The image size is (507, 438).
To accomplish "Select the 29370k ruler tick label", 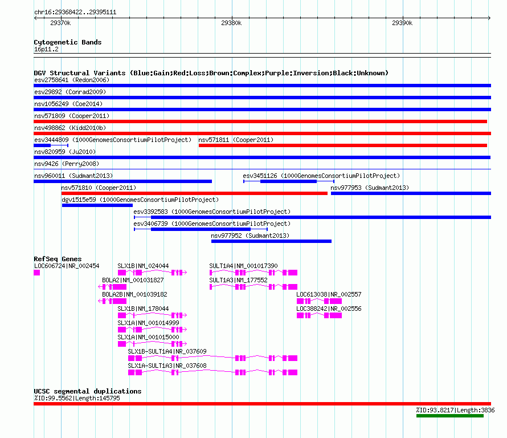I will [x=60, y=23].
